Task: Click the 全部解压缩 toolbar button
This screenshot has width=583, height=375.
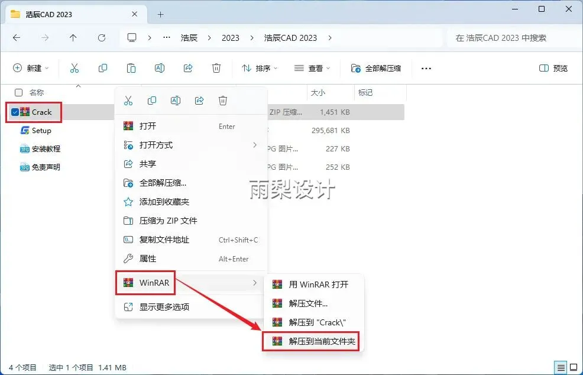Action: tap(376, 68)
